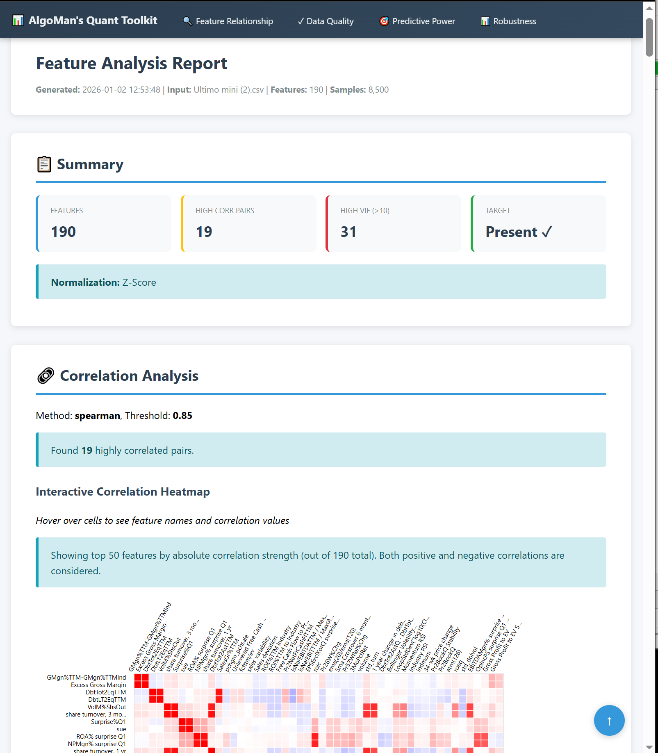Image resolution: width=658 pixels, height=753 pixels.
Task: Select the FEATURES 190 summary card
Action: (103, 223)
